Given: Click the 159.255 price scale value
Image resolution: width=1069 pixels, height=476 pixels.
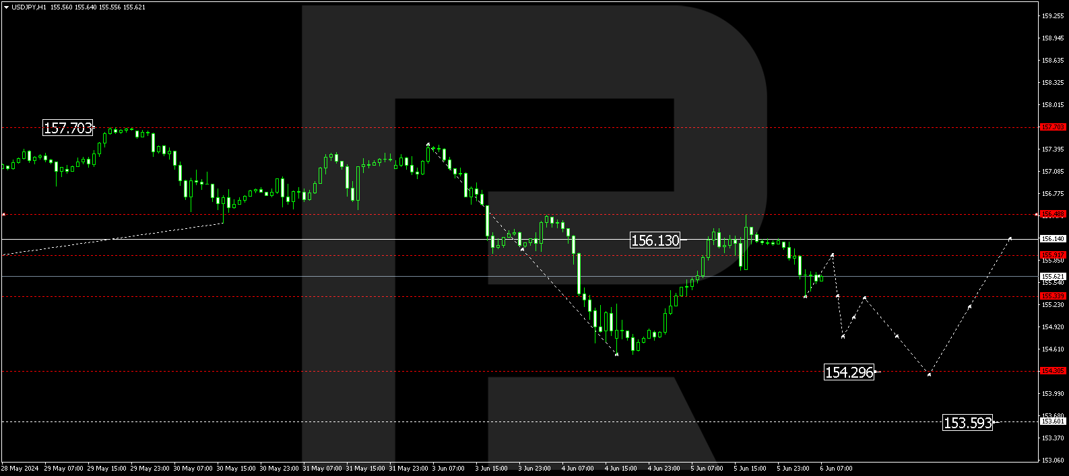Looking at the screenshot, I should pos(1053,15).
